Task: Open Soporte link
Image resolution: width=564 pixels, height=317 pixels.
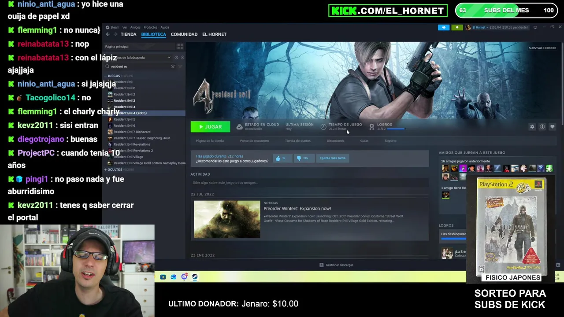Action: click(390, 141)
